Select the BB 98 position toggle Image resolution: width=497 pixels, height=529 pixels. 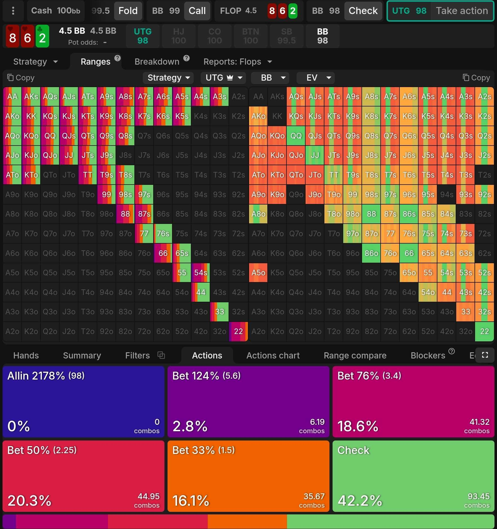(322, 36)
